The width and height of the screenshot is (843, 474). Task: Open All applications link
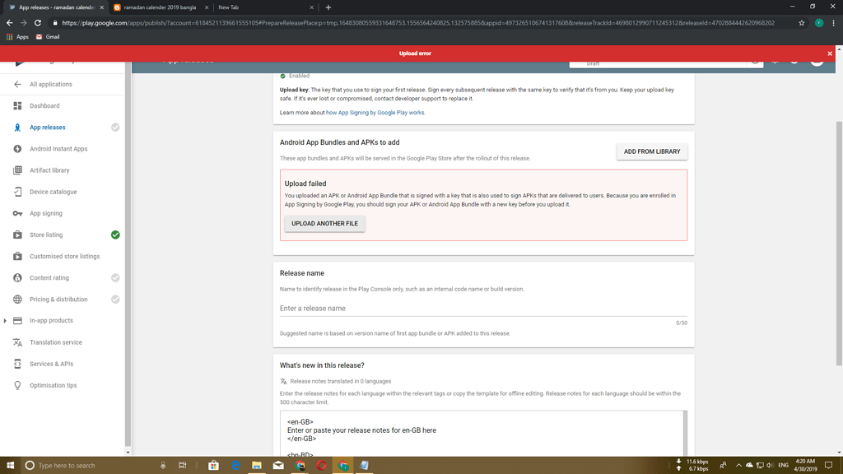pos(50,85)
